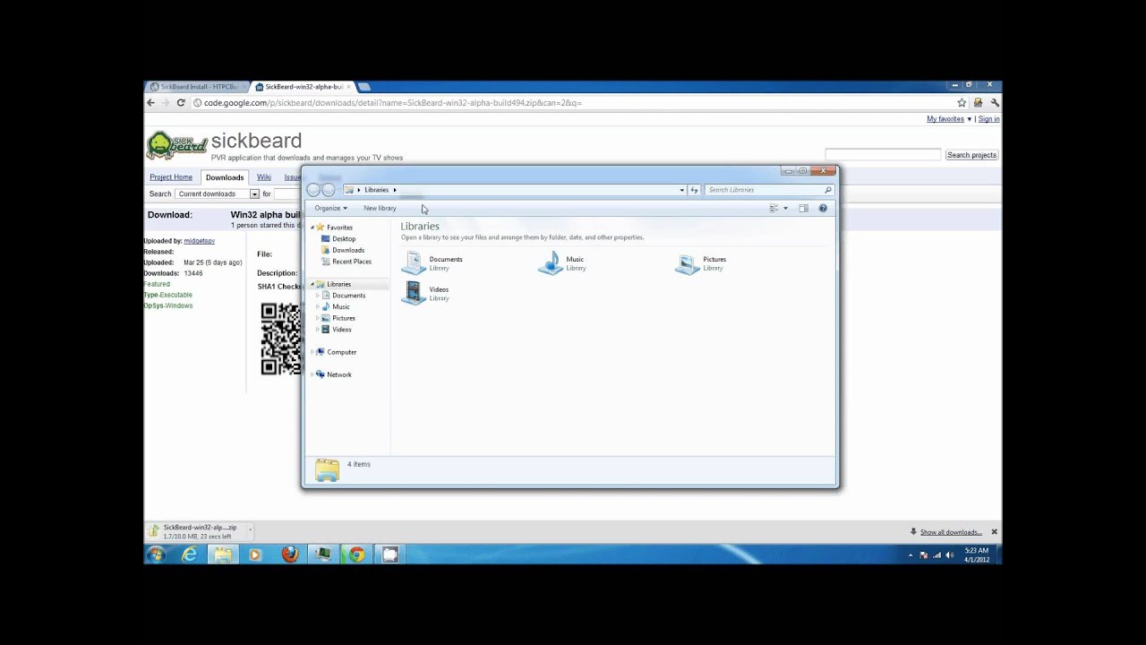Viewport: 1146px width, 645px height.
Task: Open the Wiki project tab
Action: (x=264, y=177)
